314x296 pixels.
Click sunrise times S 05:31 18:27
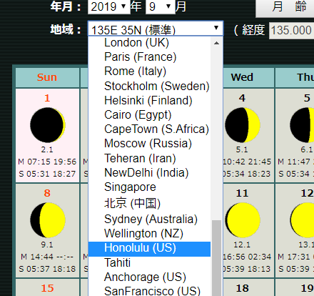47,174
